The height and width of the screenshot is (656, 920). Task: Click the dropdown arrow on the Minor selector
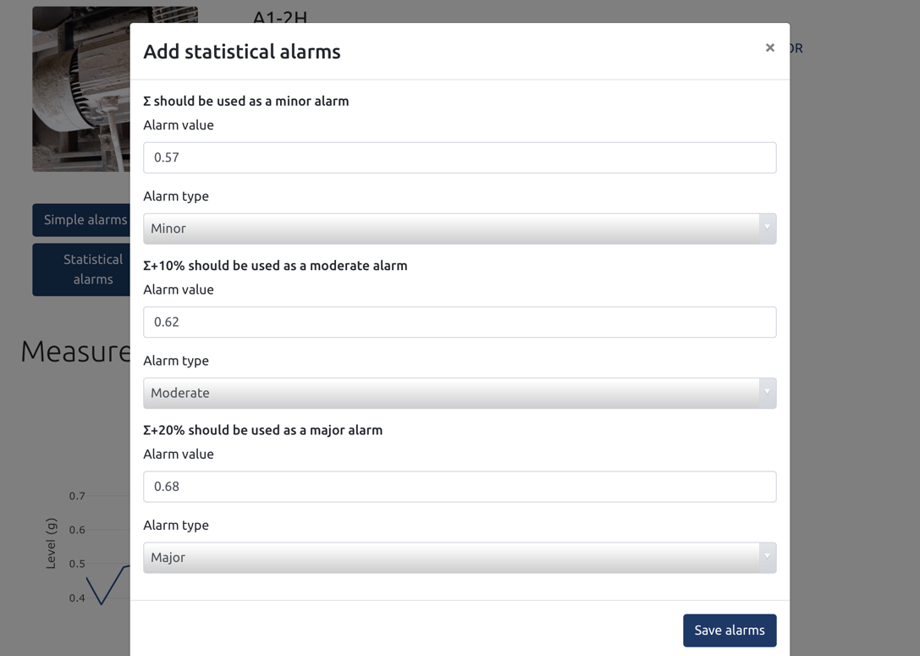click(767, 229)
